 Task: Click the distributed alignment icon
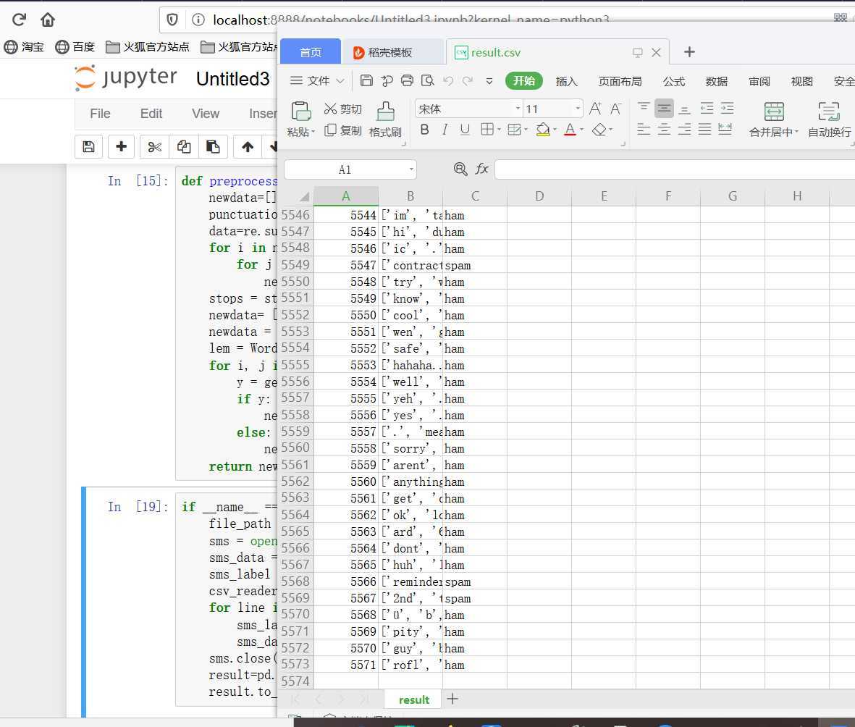click(x=725, y=130)
